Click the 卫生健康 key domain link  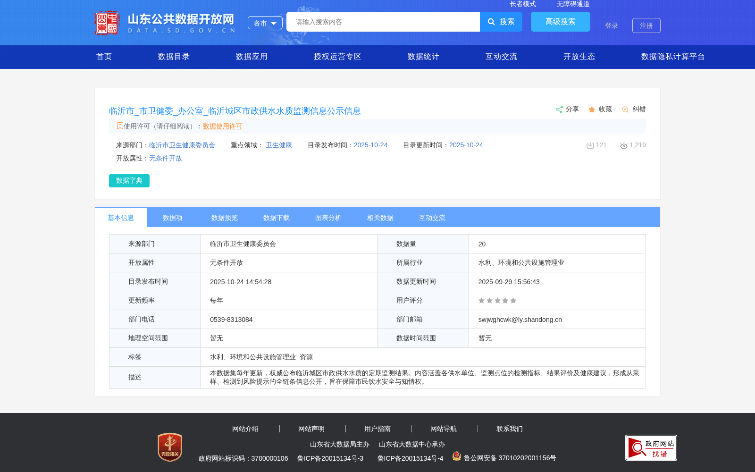coord(279,145)
